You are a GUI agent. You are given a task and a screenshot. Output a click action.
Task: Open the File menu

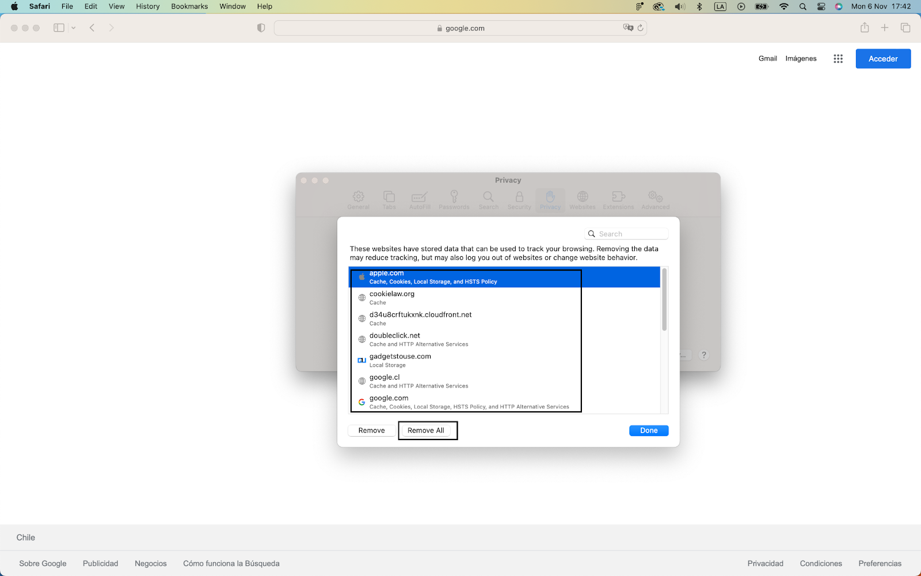[x=67, y=6]
